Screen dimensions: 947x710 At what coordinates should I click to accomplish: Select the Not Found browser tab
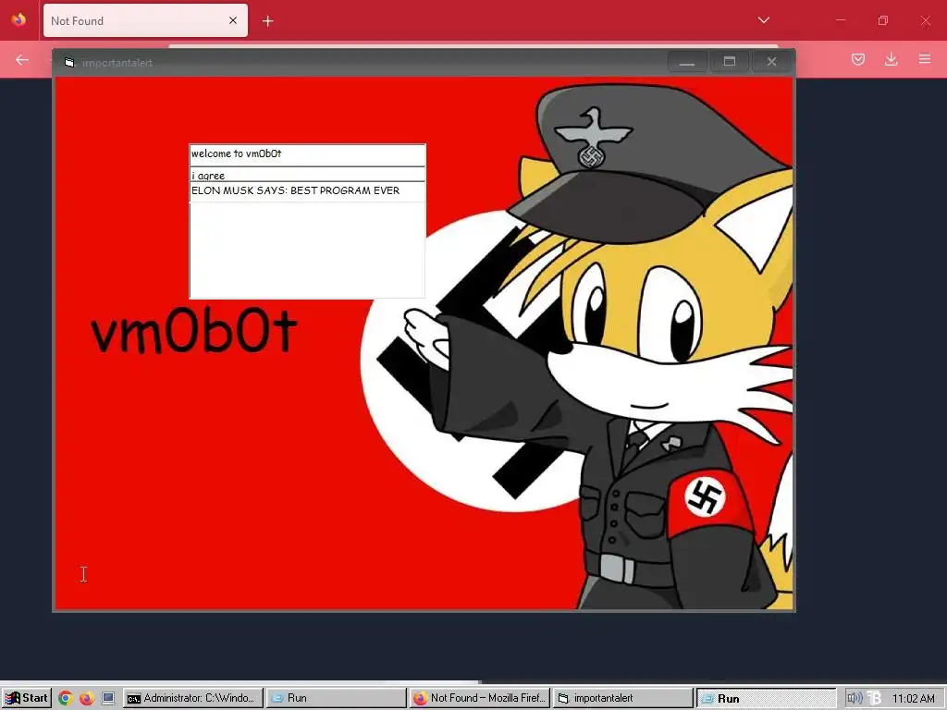(x=145, y=20)
